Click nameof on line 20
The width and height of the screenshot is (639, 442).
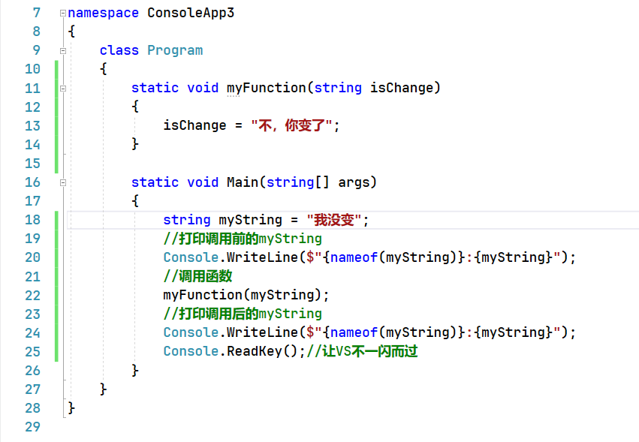click(354, 257)
